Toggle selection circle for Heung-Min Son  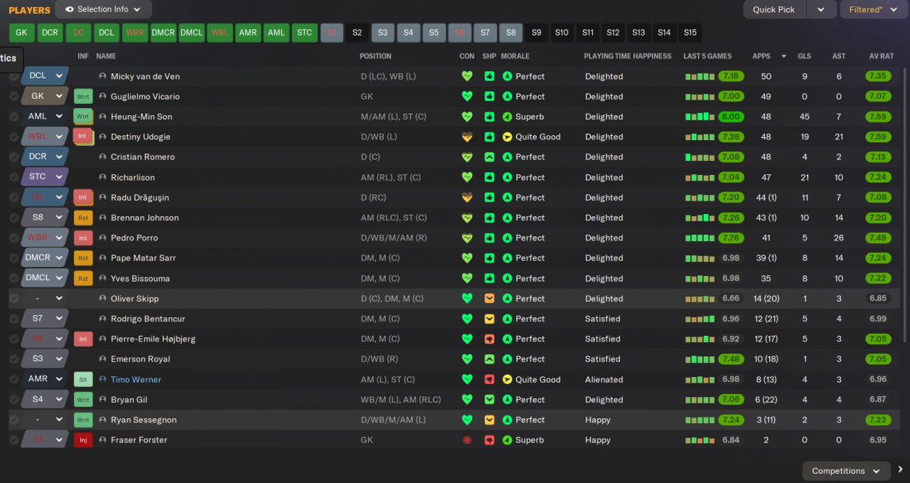click(14, 117)
